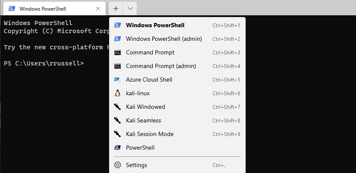
Task: Choose the PowerShell menu entry
Action: (177, 148)
